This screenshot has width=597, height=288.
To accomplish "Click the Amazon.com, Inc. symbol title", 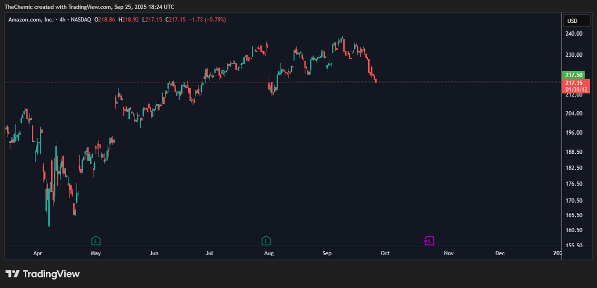I will 31,19.
